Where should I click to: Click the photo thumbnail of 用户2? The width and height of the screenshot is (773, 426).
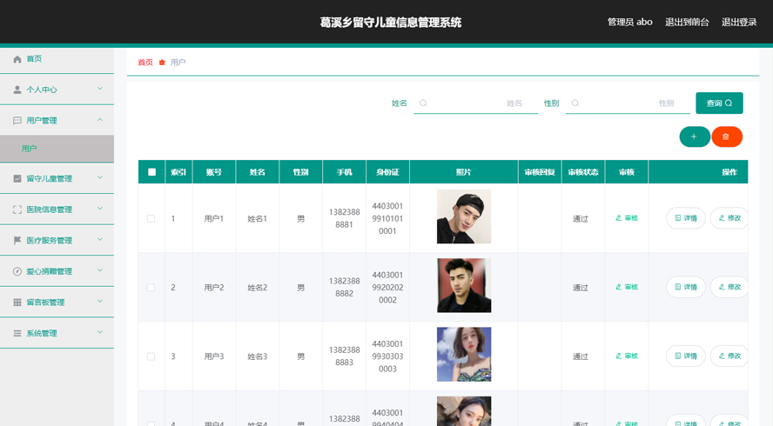pyautogui.click(x=464, y=286)
